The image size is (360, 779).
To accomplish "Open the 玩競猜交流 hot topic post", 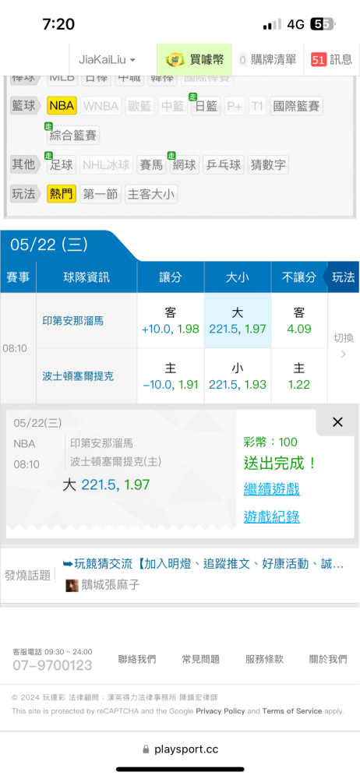I will [203, 564].
